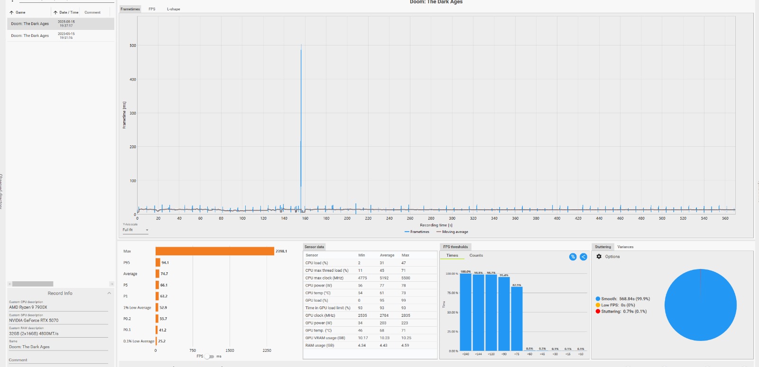759x367 pixels.
Task: Click the sort arrow beside Game column
Action: (11, 12)
